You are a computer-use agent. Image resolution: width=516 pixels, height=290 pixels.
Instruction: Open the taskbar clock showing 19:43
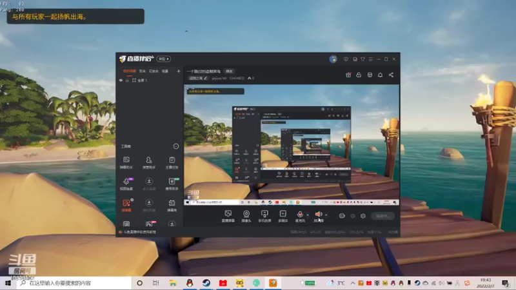tap(486, 283)
